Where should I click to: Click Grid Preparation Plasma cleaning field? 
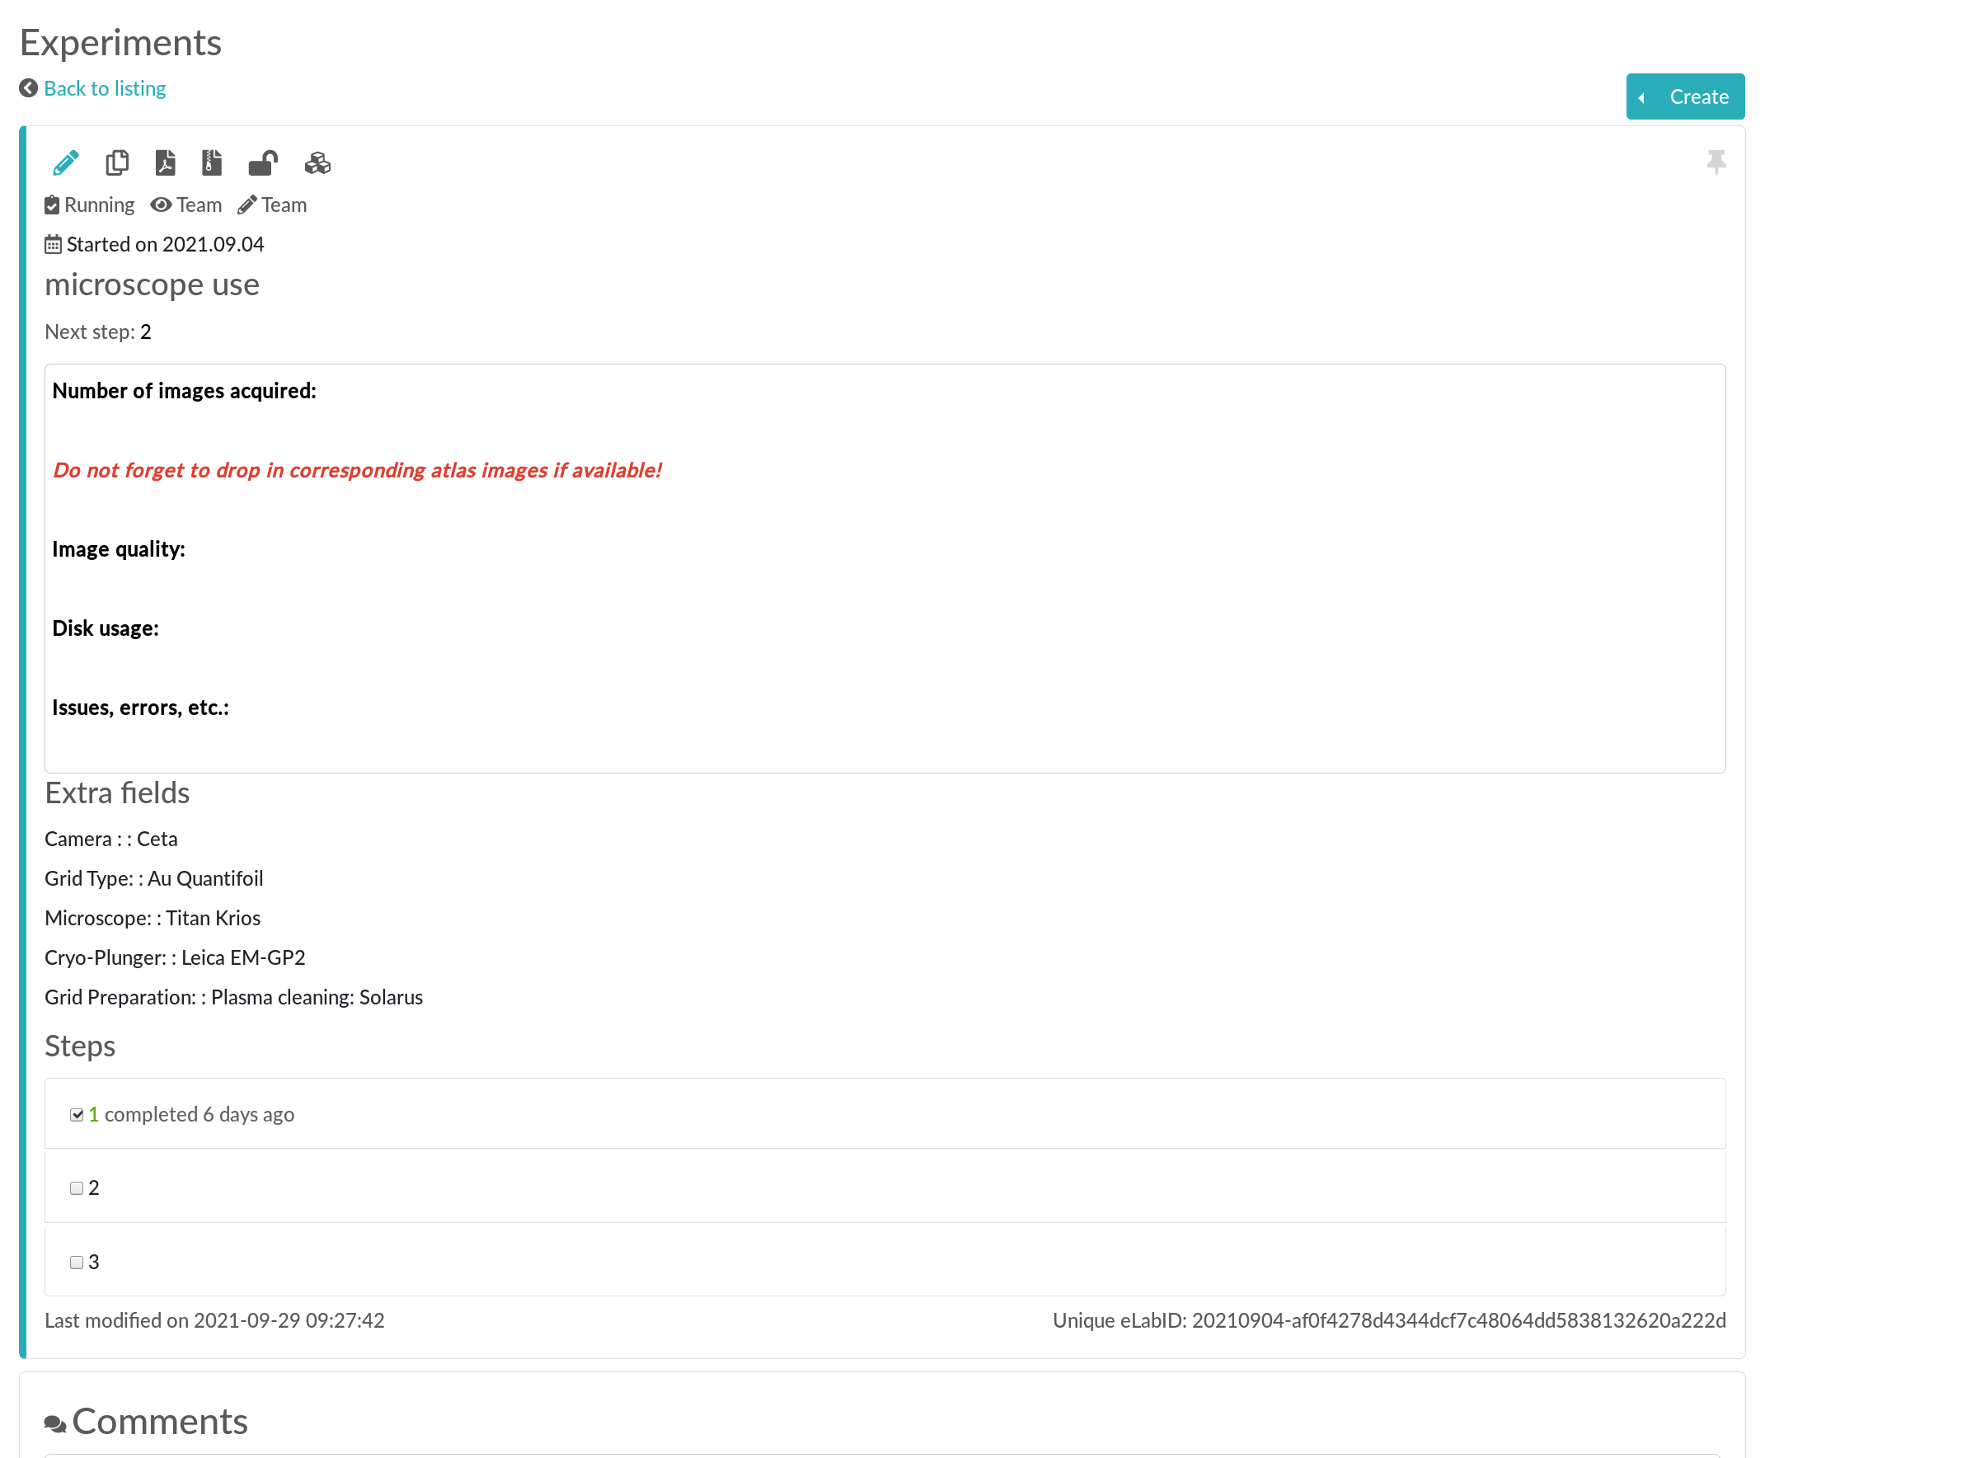tap(234, 998)
